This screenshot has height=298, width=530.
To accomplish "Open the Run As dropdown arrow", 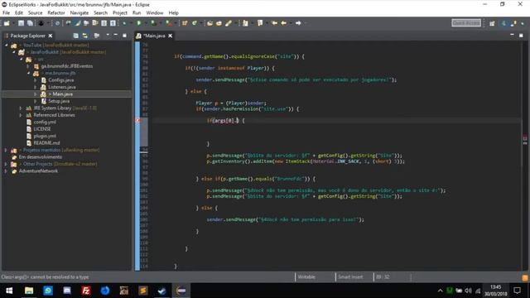I will point(146,23).
